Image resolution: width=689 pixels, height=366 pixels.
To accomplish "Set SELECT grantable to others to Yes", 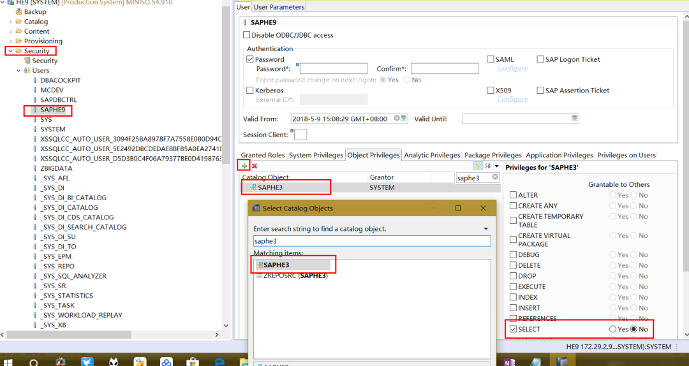I will 612,329.
